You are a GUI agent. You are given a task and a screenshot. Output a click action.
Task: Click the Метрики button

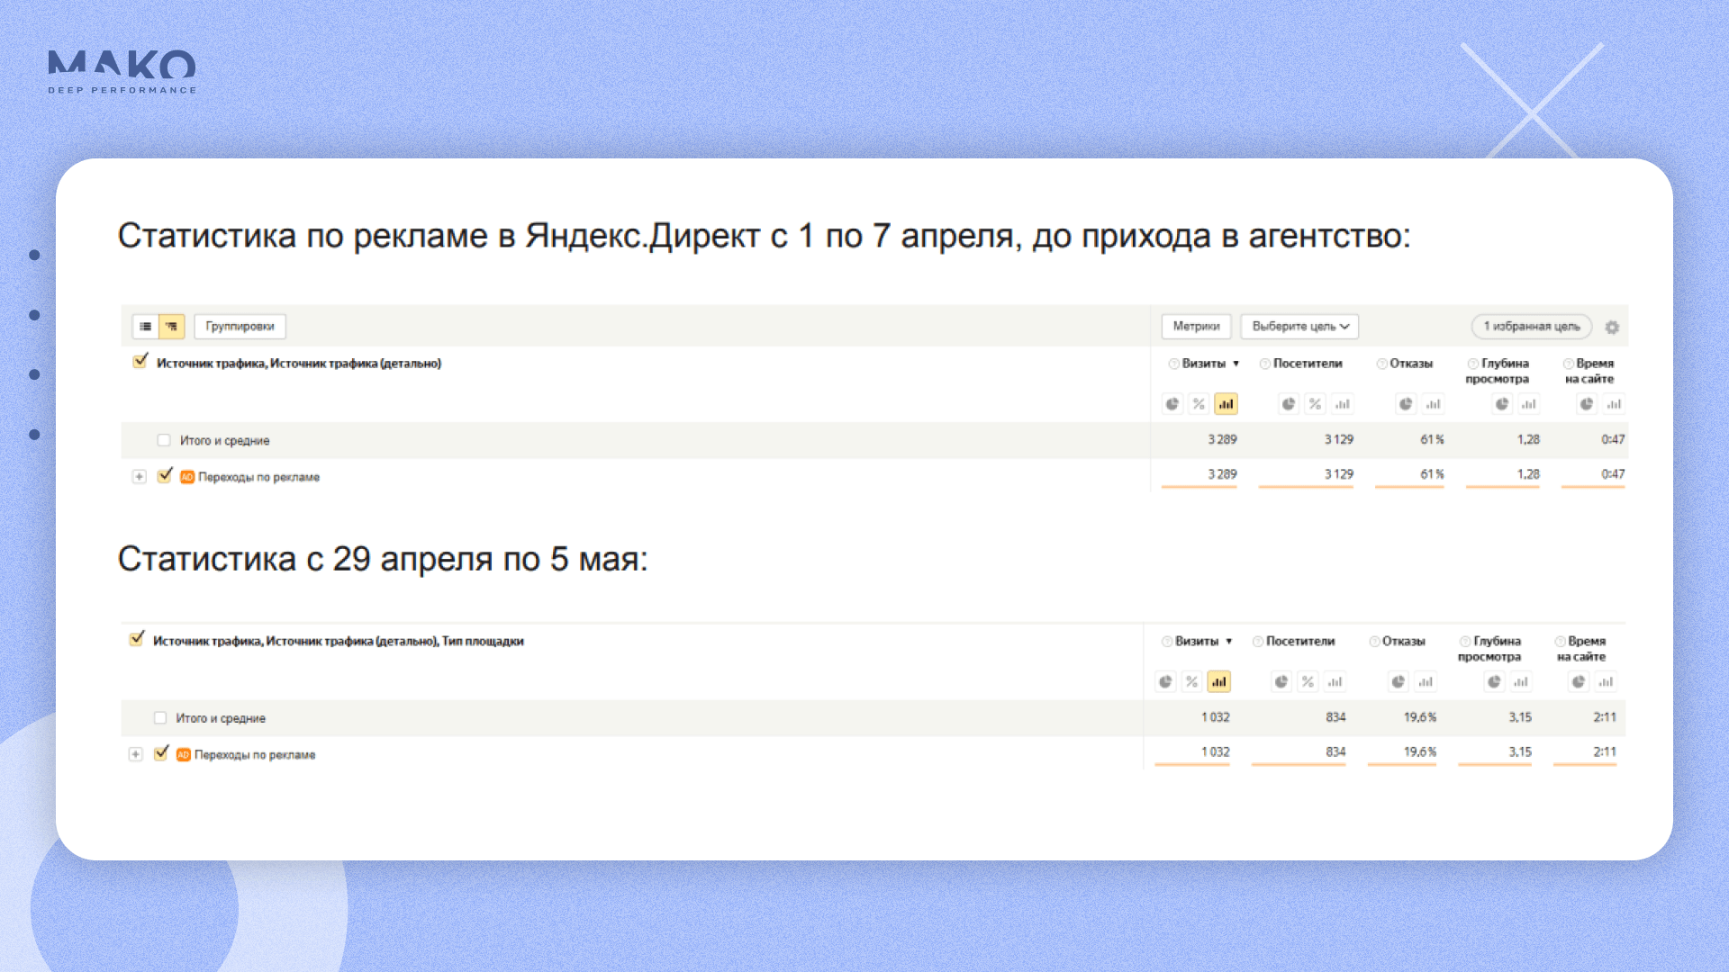(x=1196, y=327)
